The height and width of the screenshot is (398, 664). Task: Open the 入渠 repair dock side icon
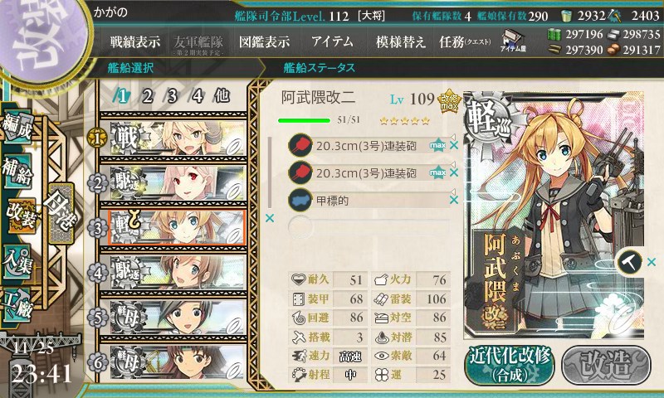(x=17, y=262)
